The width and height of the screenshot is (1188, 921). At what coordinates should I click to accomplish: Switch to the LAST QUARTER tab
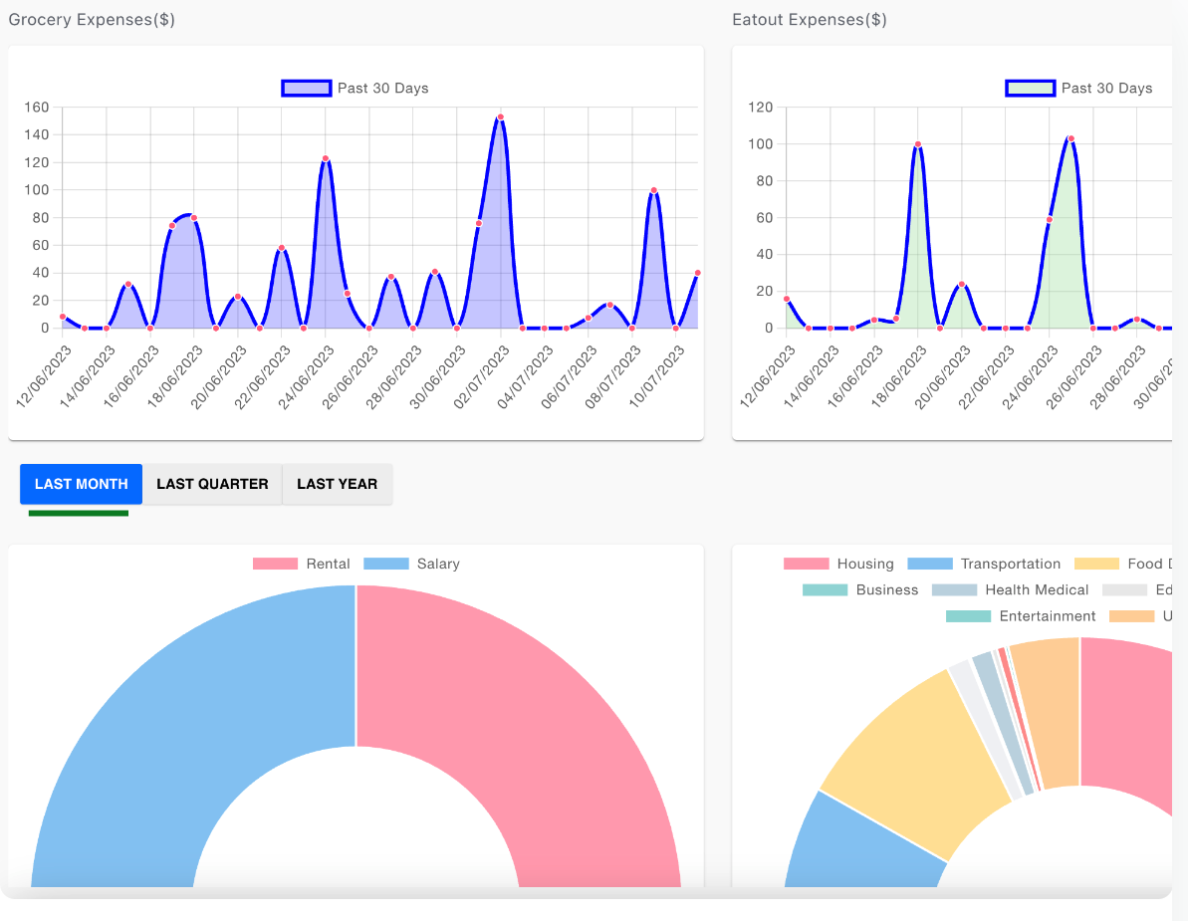[212, 484]
